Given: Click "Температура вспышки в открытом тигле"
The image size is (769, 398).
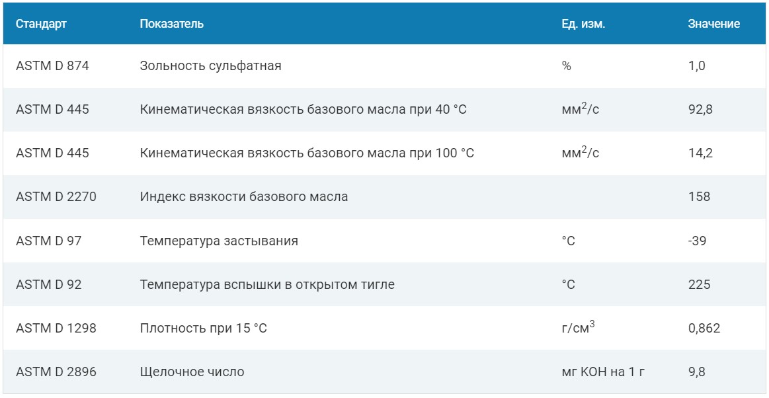Looking at the screenshot, I should pos(267,284).
